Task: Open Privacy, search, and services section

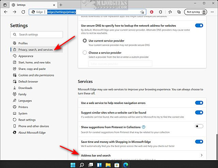Action: tap(36, 50)
